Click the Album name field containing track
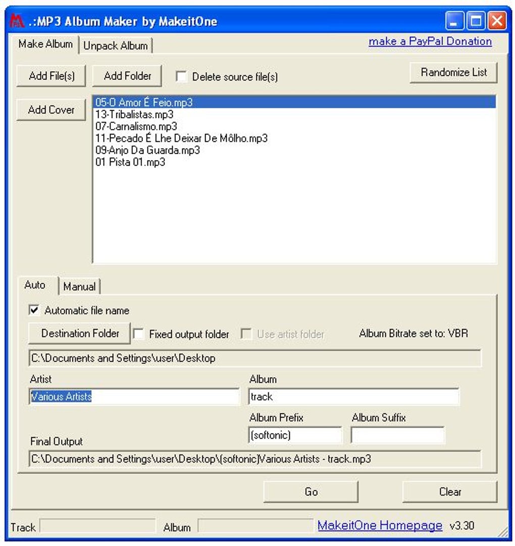This screenshot has width=515, height=546. coord(354,396)
